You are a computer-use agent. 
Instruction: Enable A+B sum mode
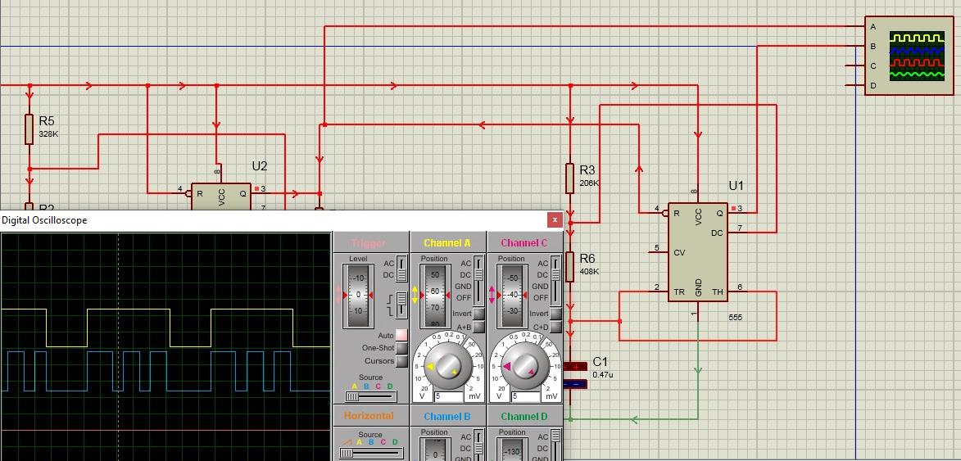pos(478,327)
